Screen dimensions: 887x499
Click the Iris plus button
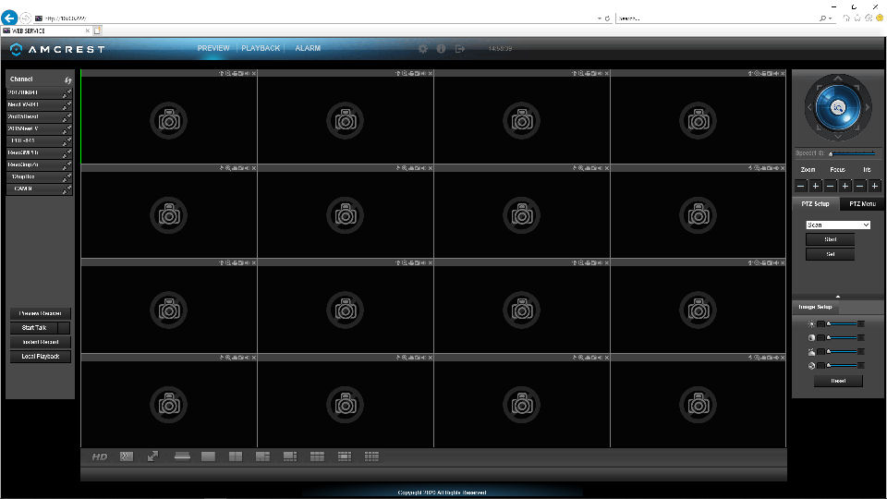point(875,186)
